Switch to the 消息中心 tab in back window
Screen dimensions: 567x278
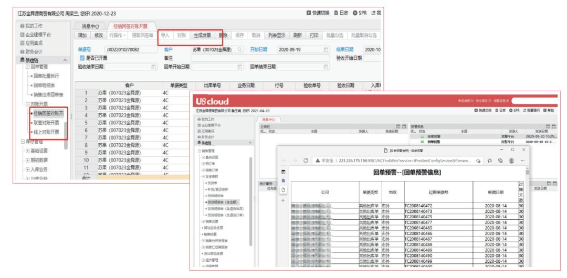point(87,26)
